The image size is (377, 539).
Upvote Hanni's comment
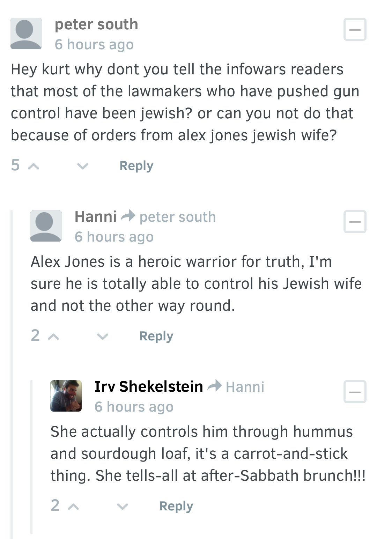tap(53, 337)
